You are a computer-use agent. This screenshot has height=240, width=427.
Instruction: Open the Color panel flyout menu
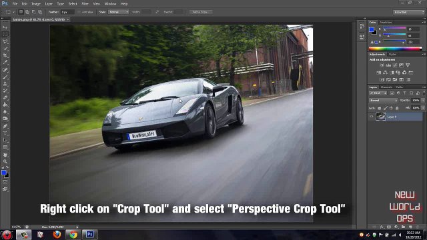click(424, 22)
